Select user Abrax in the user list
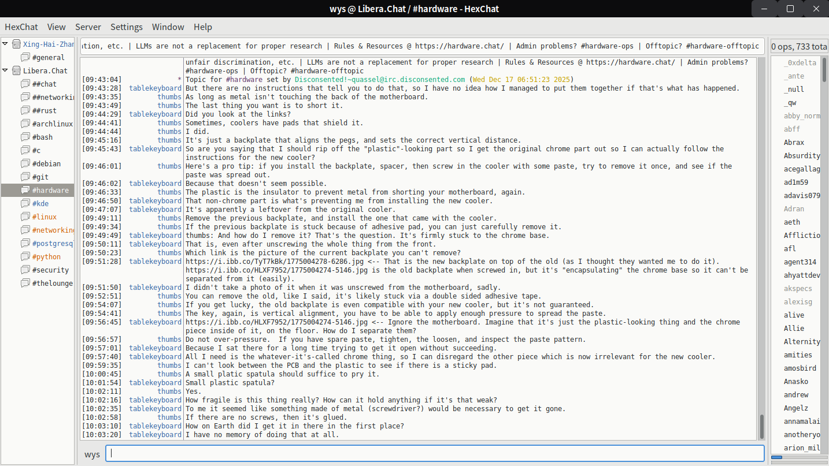 [794, 142]
